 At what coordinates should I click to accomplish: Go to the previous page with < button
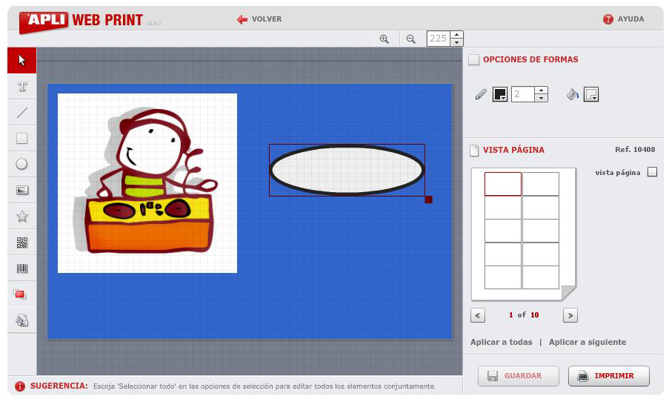[477, 316]
